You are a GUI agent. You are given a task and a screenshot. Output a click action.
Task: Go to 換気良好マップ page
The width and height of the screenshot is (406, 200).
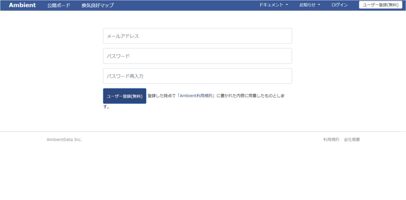click(98, 5)
